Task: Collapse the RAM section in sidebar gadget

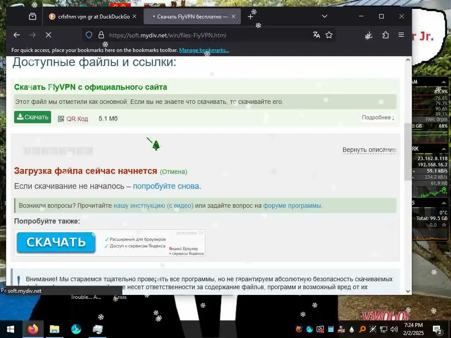Action: tap(444, 82)
